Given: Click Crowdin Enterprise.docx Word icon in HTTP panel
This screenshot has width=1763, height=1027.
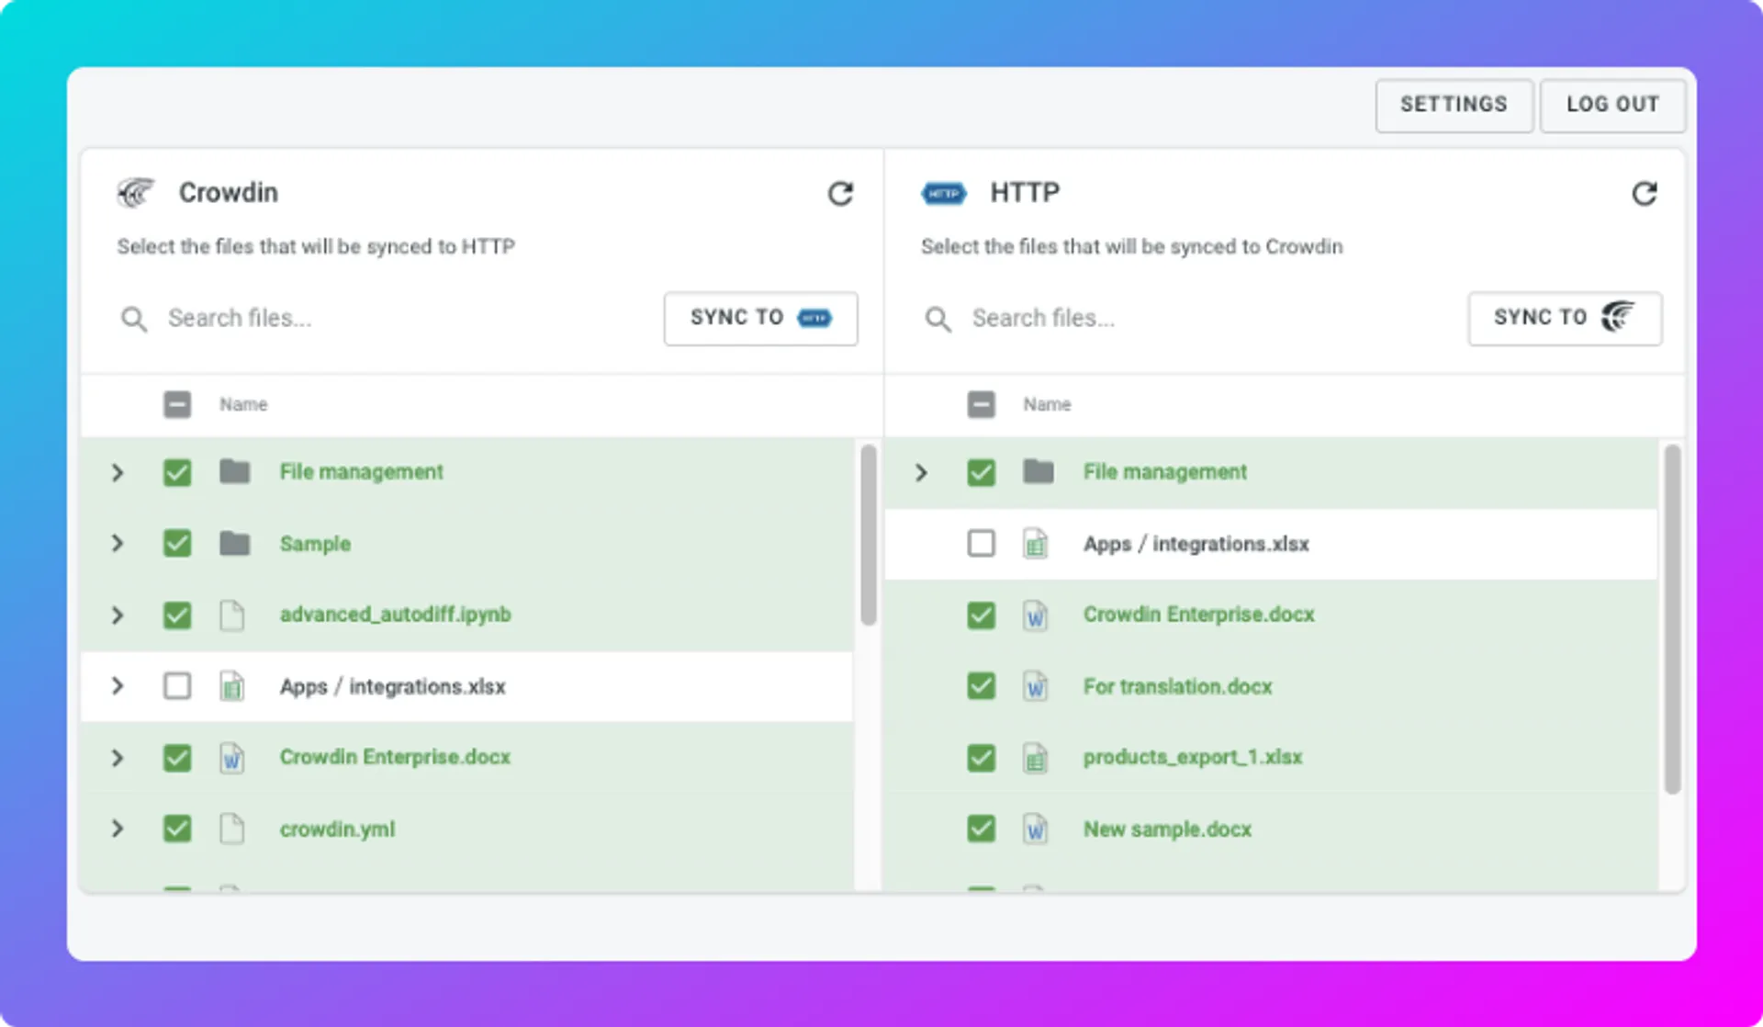Looking at the screenshot, I should 1036,615.
